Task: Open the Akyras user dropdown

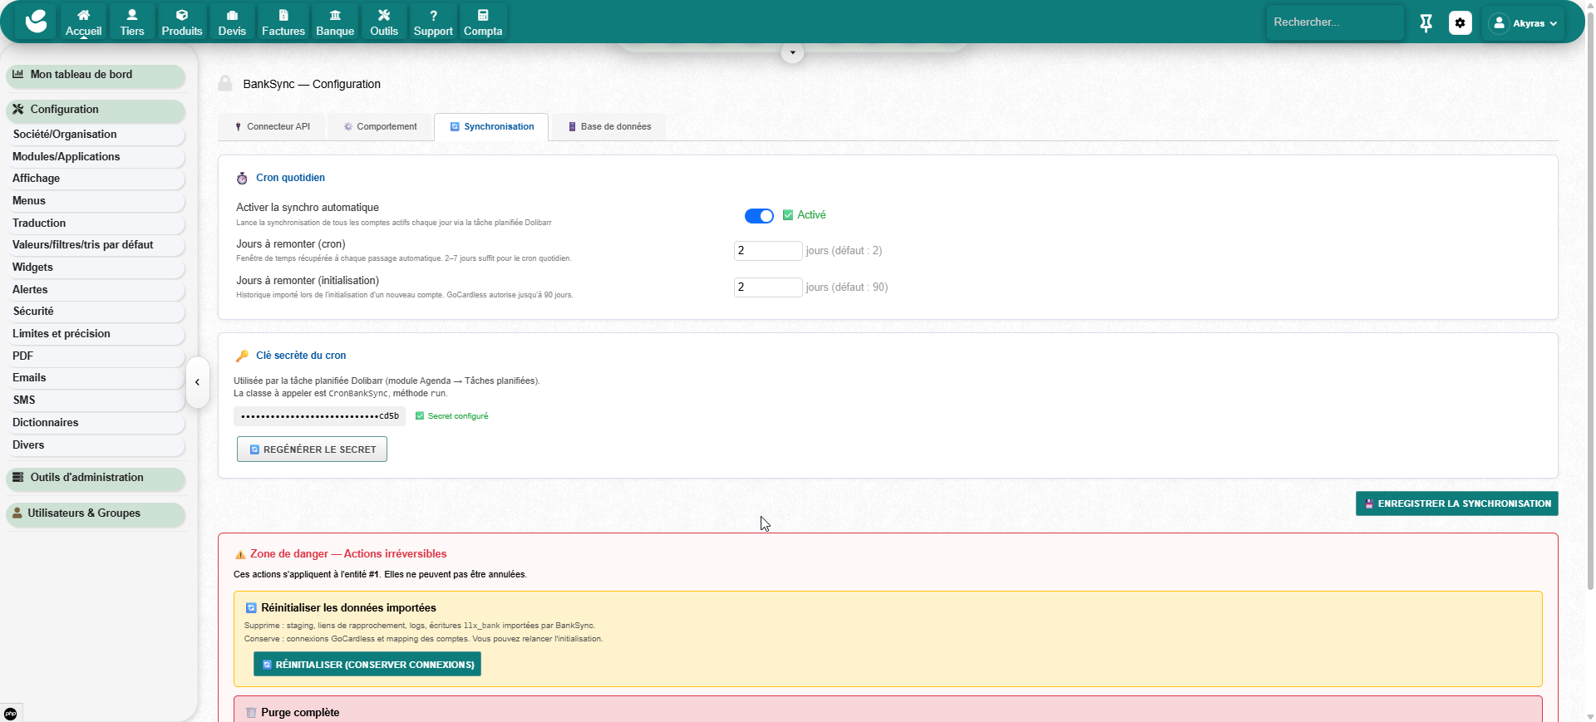Action: (1523, 23)
